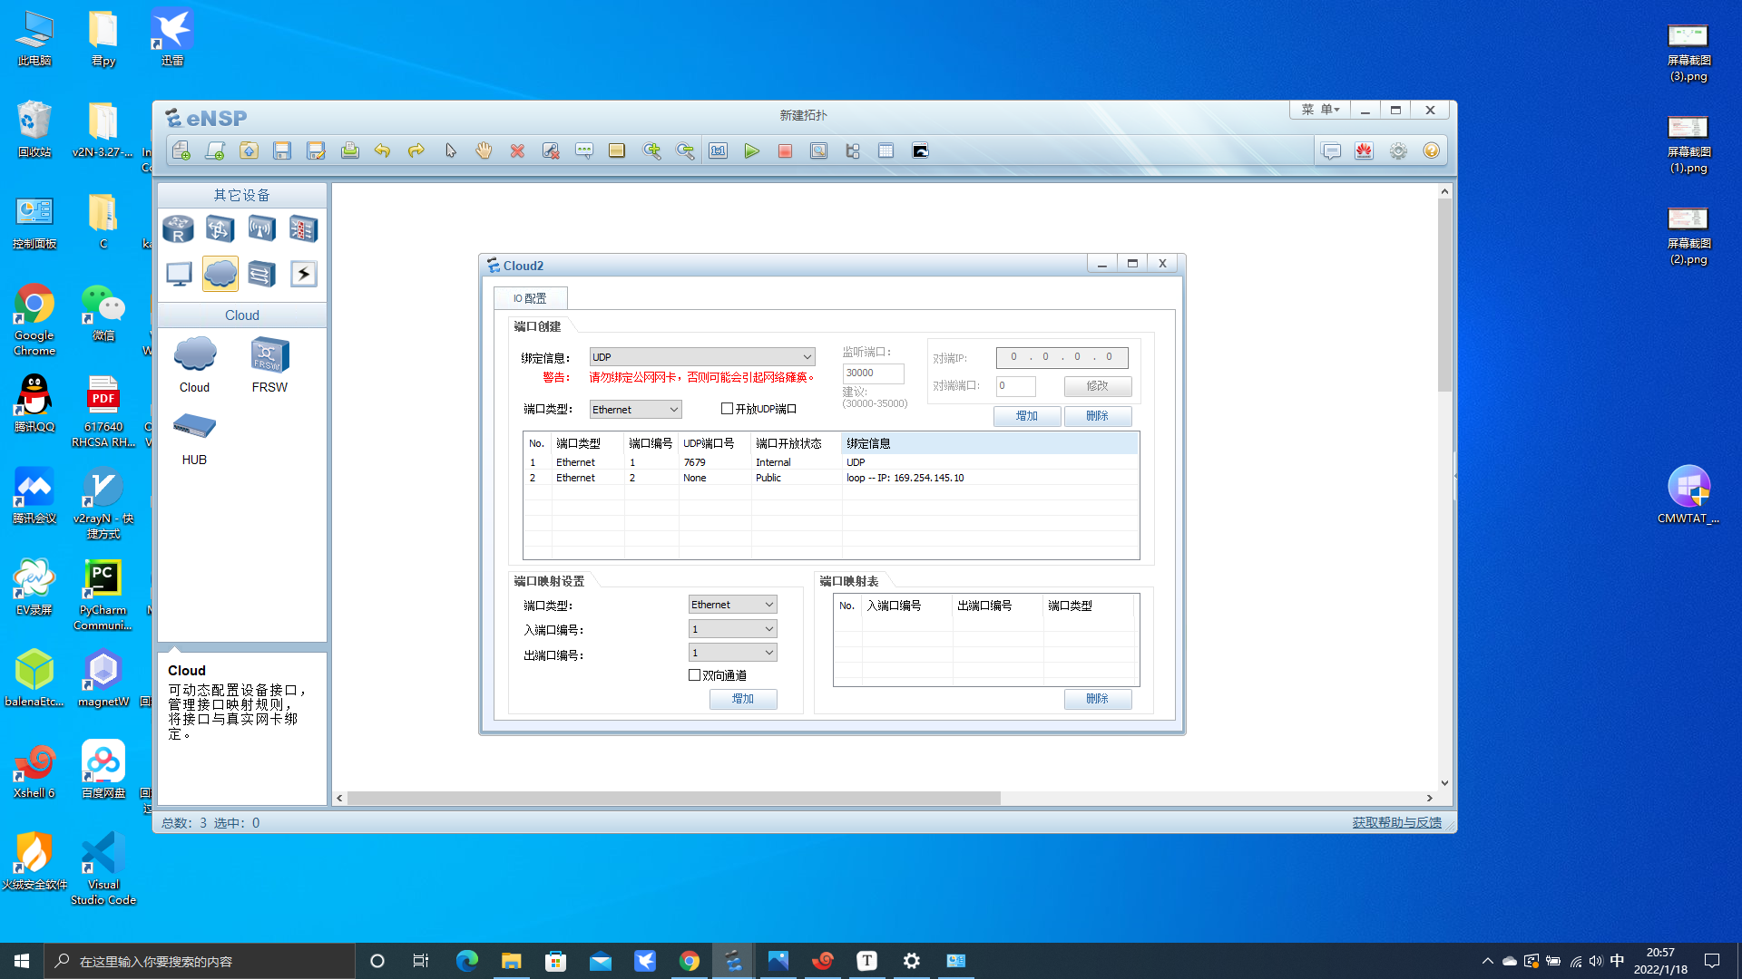Click the Print toolbar icon
The height and width of the screenshot is (979, 1742).
[x=349, y=151]
